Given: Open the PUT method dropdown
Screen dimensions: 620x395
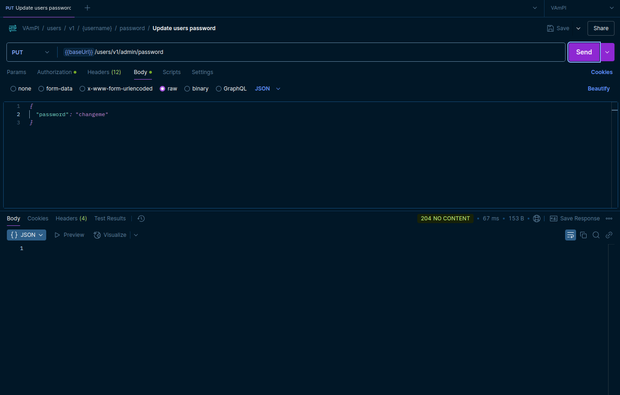Looking at the screenshot, I should coord(31,52).
